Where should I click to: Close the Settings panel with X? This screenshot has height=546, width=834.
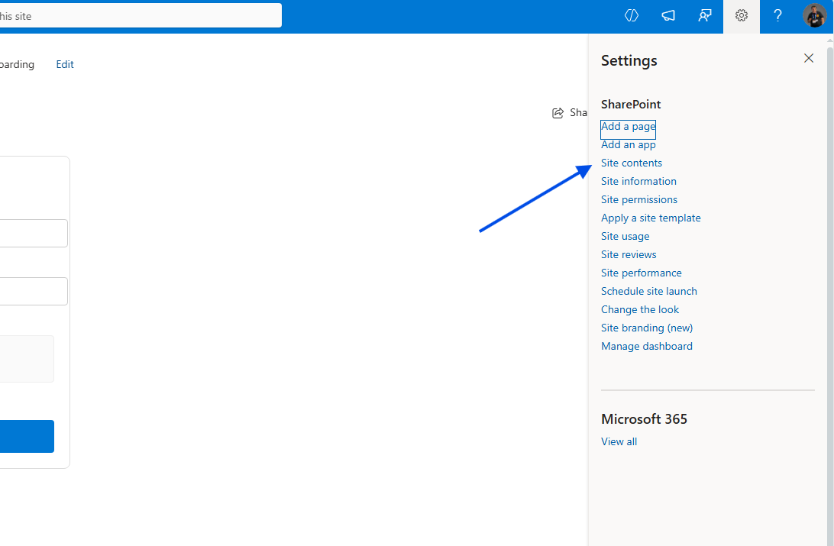809,58
